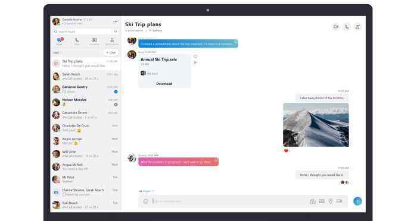Open the Calls tab in sidebar
This screenshot has height=221, width=417.
tap(77, 42)
